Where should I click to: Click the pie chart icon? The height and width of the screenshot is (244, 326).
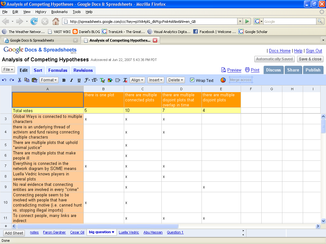point(223,80)
